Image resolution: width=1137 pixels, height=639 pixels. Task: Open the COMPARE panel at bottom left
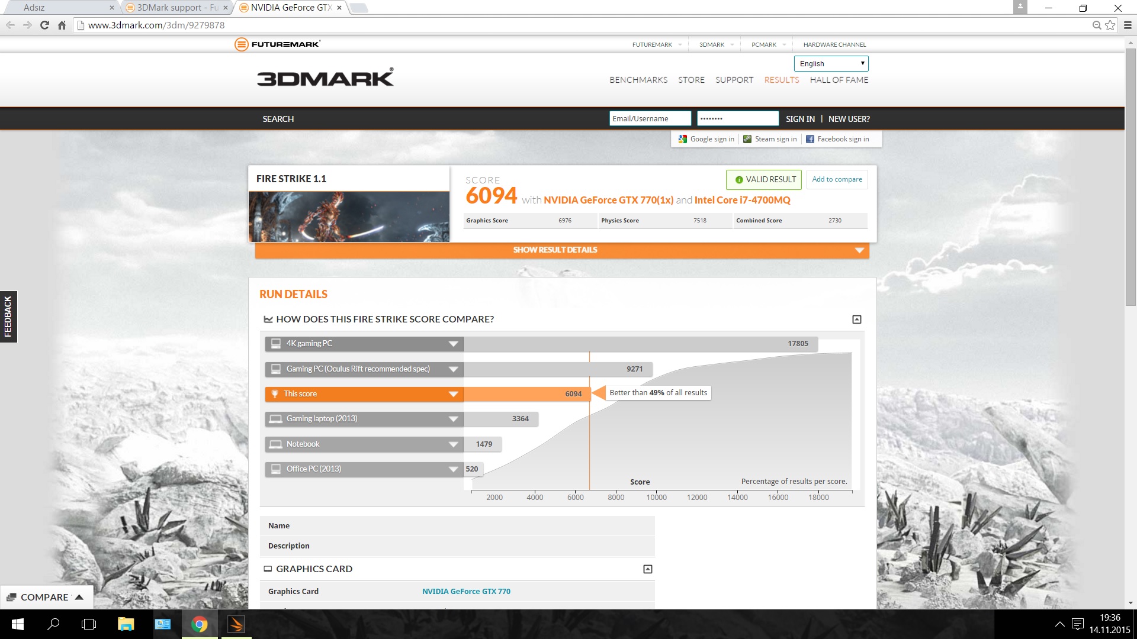pyautogui.click(x=46, y=598)
